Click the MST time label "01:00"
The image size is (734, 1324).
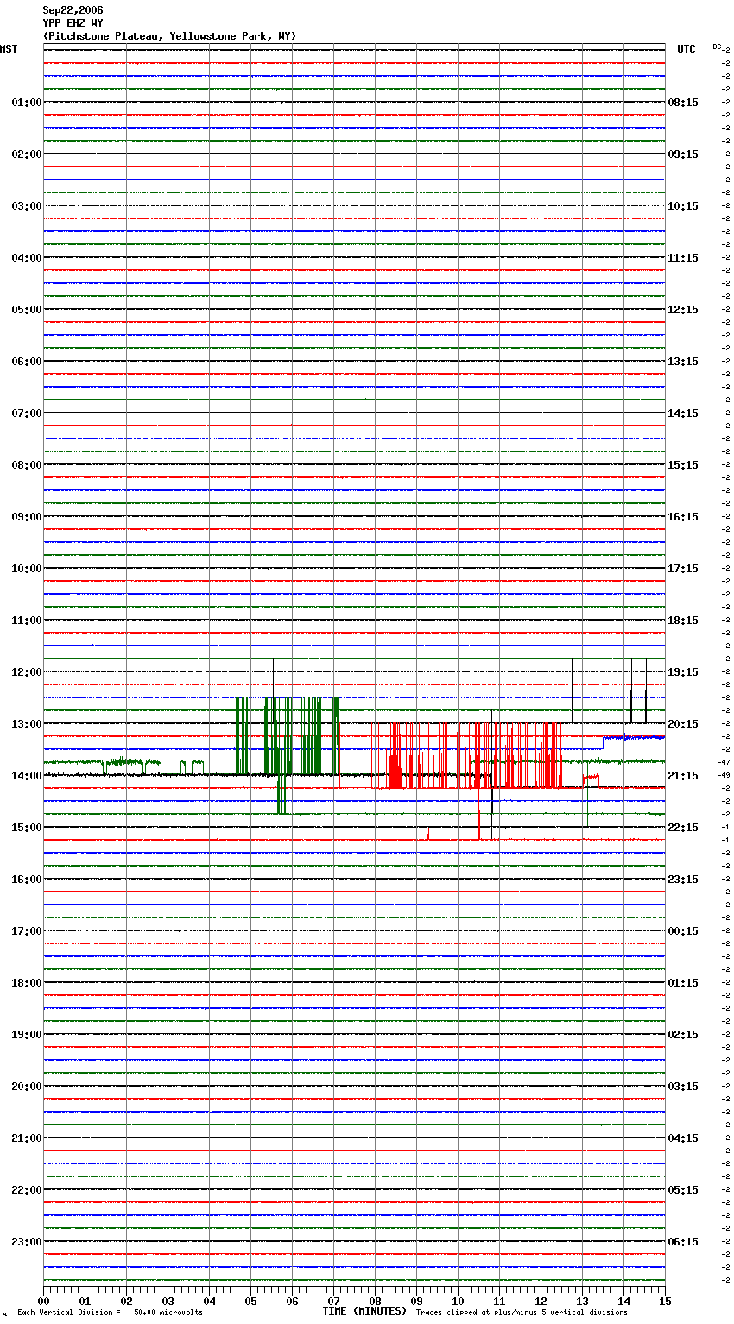coord(27,103)
